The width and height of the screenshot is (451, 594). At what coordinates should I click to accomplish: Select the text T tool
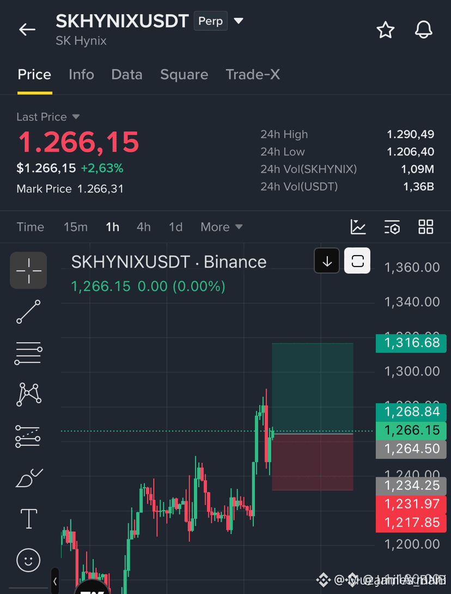point(29,519)
